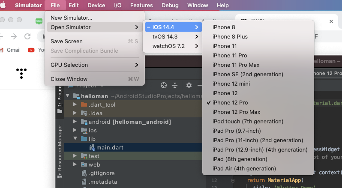342x188 pixels.
Task: Click the black dots logo on page
Action: (x=21, y=73)
